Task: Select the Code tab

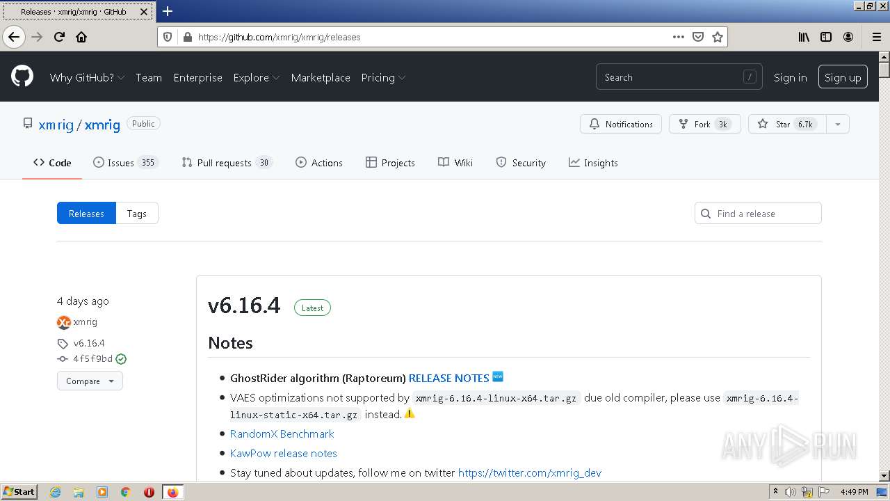Action: pyautogui.click(x=52, y=163)
